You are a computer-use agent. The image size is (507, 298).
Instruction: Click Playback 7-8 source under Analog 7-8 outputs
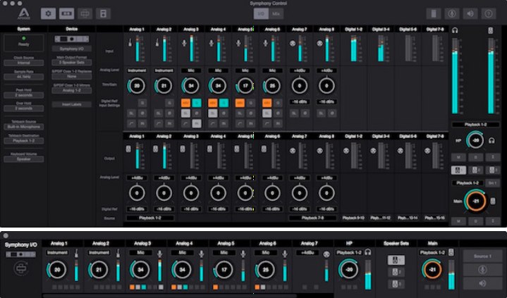click(x=312, y=218)
